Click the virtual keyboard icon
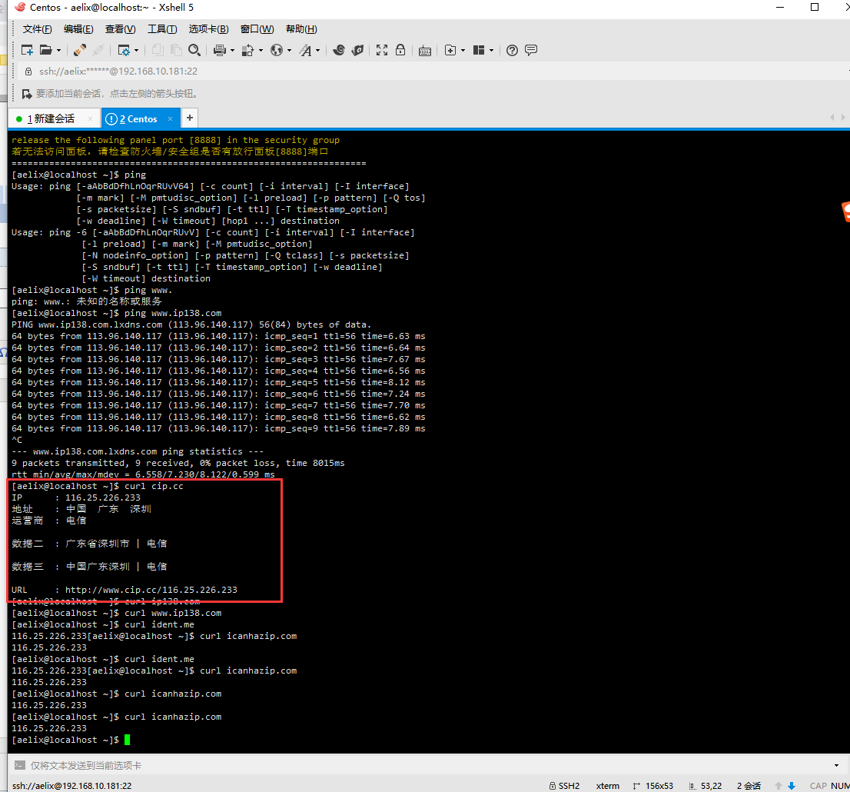Viewport: 850px width, 792px height. click(x=425, y=51)
